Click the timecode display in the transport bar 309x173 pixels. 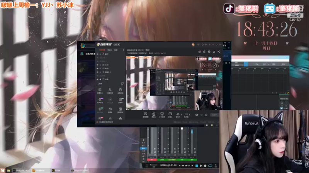(168, 165)
